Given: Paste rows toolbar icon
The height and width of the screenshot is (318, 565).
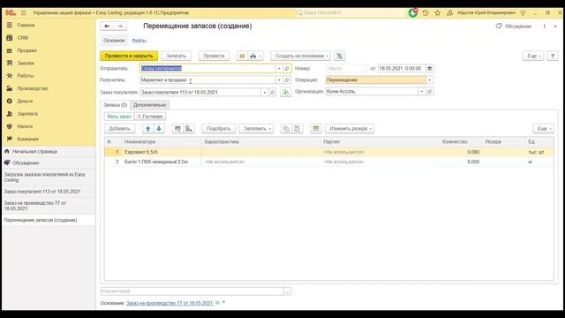Looking at the screenshot, I should coord(297,129).
